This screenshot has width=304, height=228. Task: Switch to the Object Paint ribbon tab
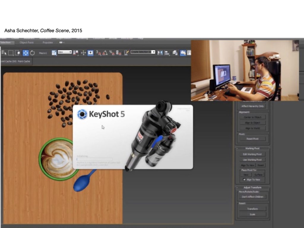coord(26,42)
